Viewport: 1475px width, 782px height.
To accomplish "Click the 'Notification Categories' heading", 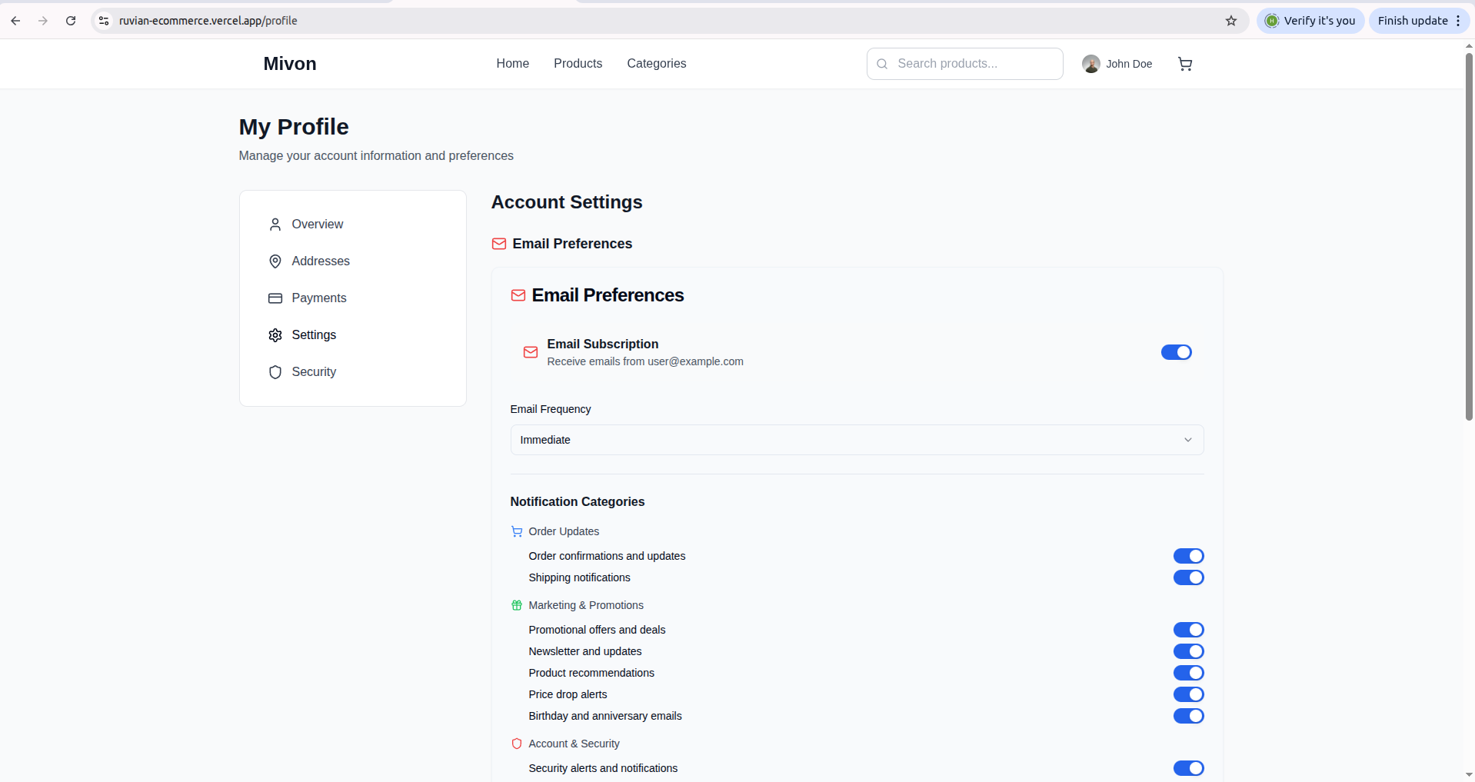I will 578,501.
